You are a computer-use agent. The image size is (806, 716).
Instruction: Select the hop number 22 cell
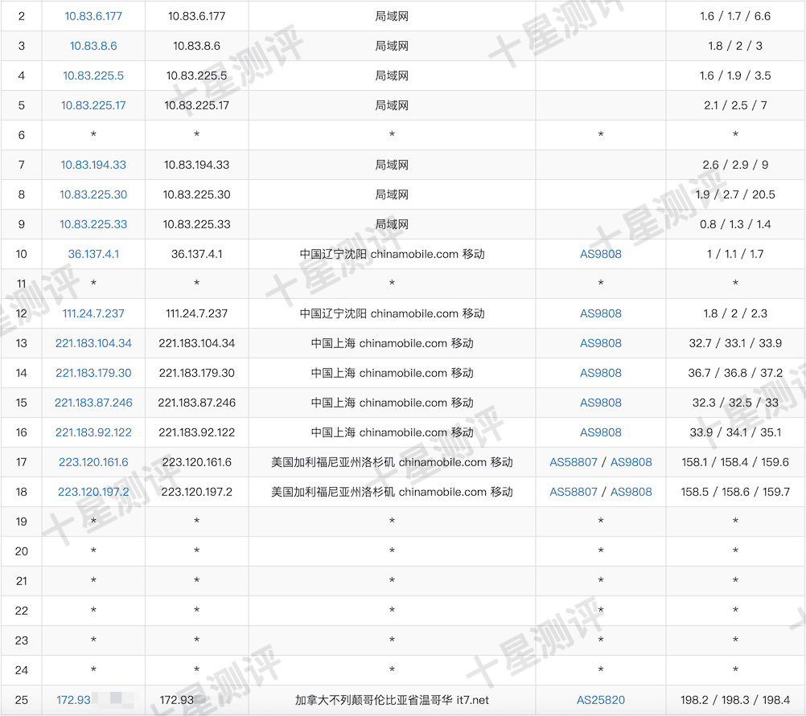(x=21, y=612)
